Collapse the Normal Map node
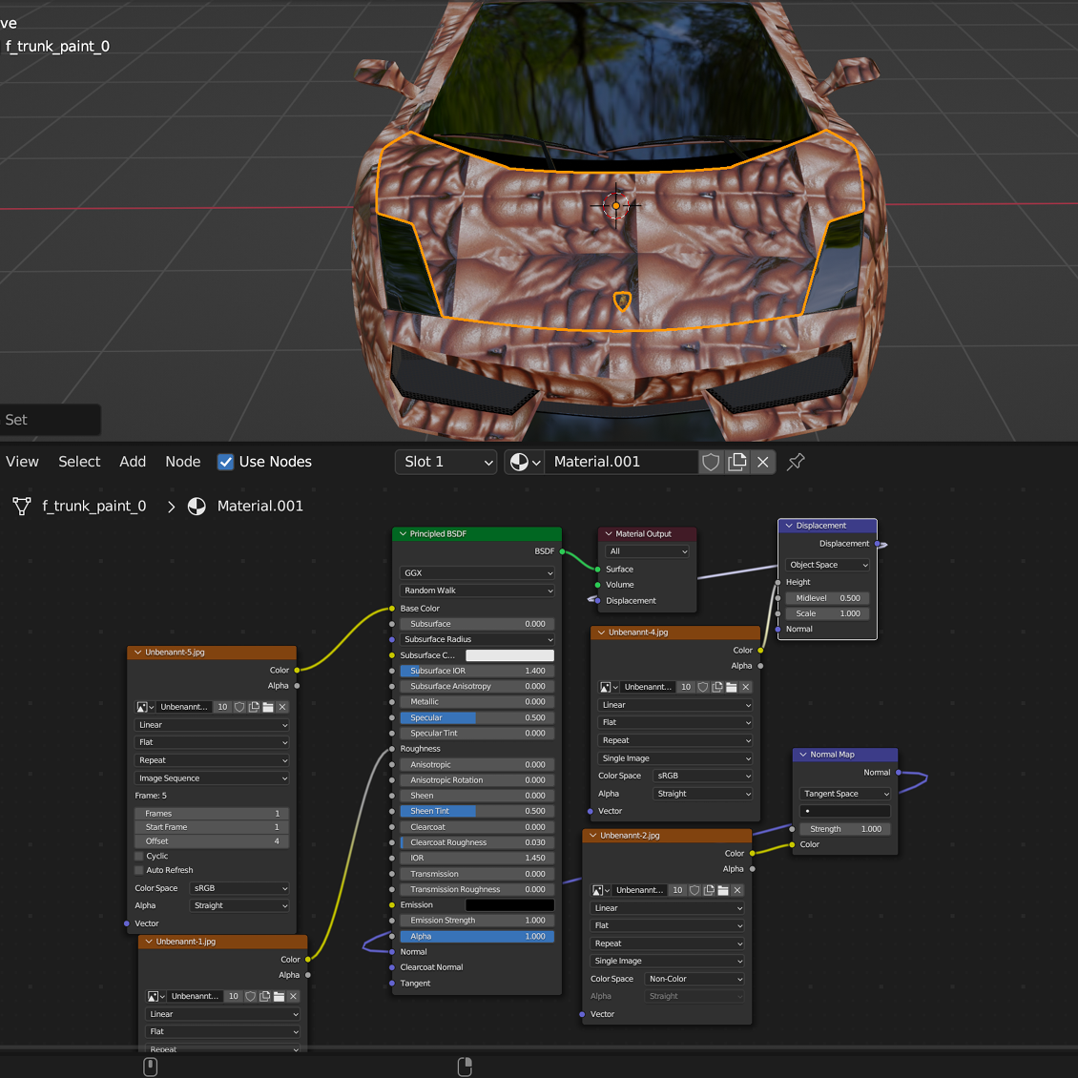The image size is (1078, 1078). coord(803,755)
